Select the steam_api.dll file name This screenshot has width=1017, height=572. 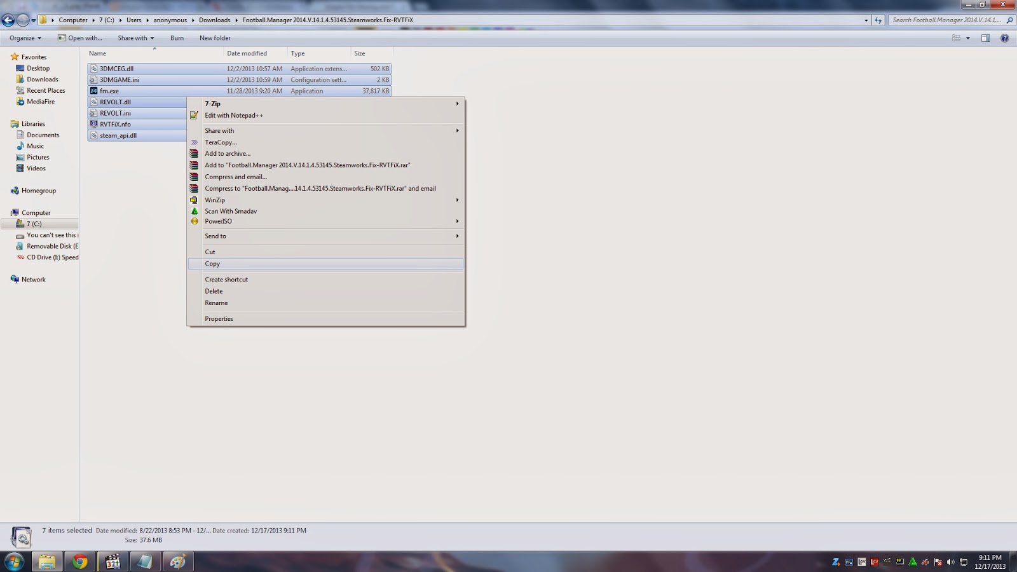click(x=118, y=135)
